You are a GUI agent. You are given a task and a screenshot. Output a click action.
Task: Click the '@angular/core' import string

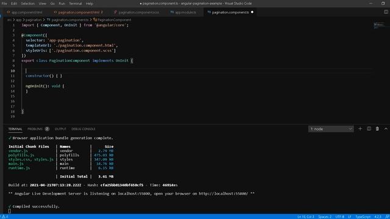110,25
